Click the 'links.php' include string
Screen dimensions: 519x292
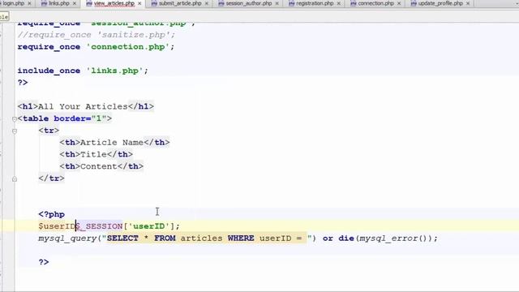pos(115,71)
